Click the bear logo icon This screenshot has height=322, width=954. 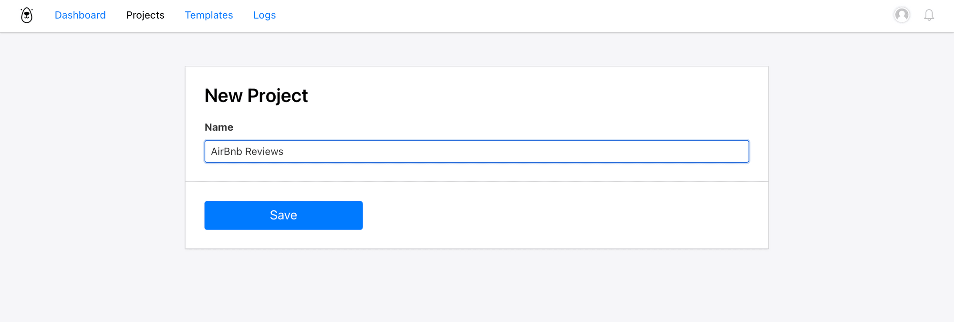pyautogui.click(x=27, y=15)
